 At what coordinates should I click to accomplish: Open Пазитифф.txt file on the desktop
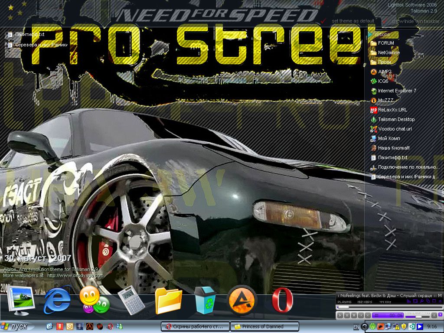point(26,35)
